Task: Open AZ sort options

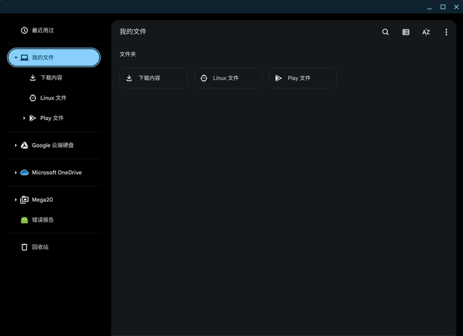Action: (426, 32)
